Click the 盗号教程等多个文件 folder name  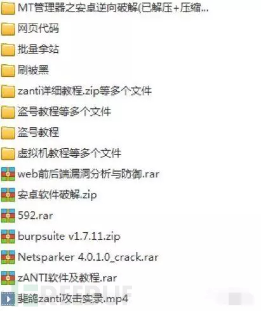pyautogui.click(x=64, y=111)
